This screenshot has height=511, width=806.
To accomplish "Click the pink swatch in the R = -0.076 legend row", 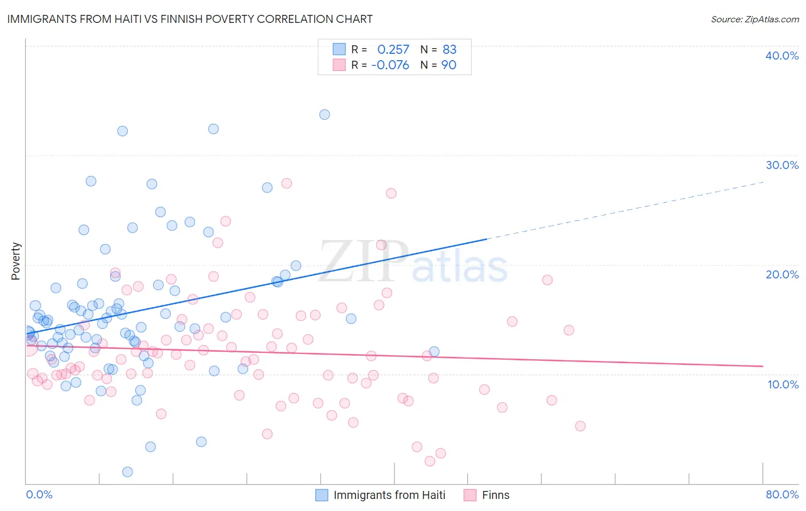I will [x=339, y=65].
